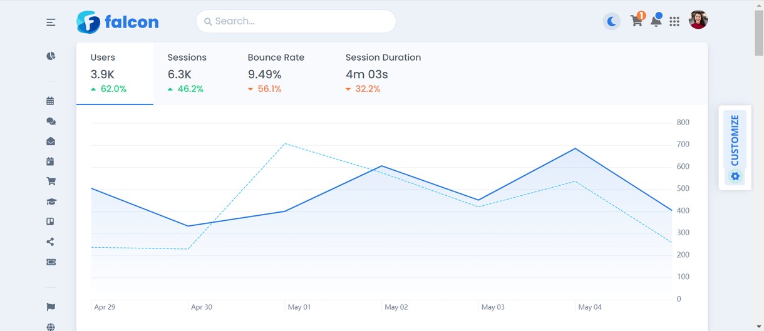Click the 62.0% Users change value

tap(113, 89)
